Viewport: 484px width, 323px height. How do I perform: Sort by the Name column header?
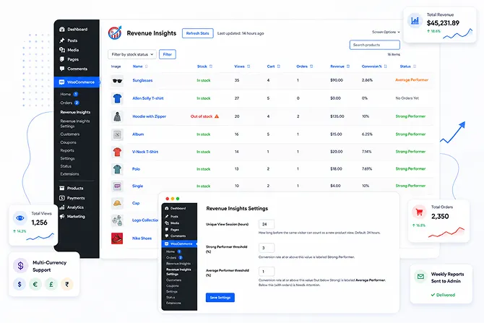click(x=140, y=66)
